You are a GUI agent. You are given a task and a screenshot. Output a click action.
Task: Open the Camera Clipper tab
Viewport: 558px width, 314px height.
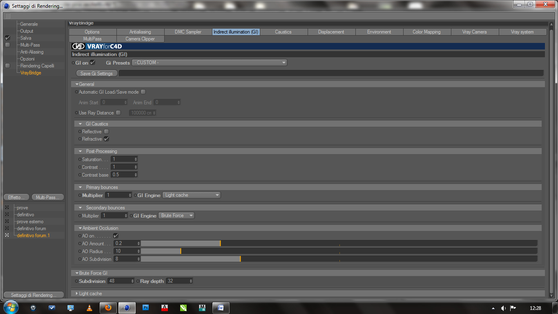click(140, 39)
